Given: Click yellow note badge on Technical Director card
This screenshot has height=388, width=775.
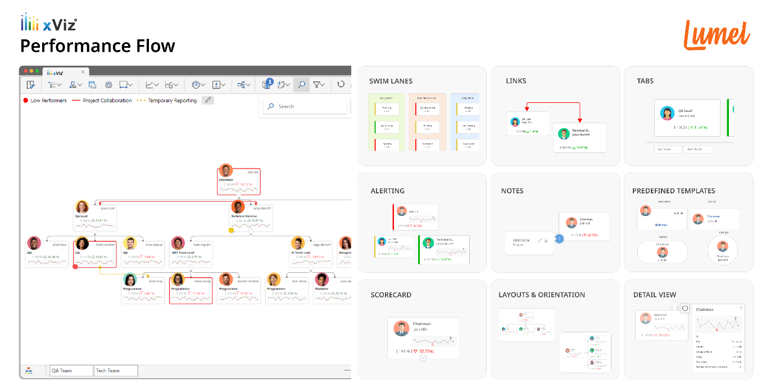Looking at the screenshot, I should click(230, 230).
